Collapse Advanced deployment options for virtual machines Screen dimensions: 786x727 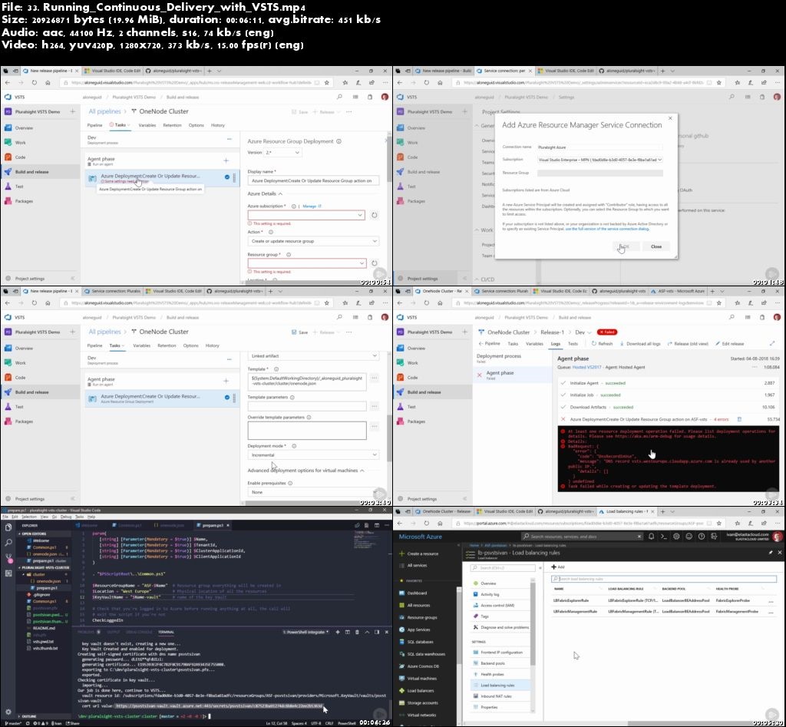pyautogui.click(x=305, y=471)
